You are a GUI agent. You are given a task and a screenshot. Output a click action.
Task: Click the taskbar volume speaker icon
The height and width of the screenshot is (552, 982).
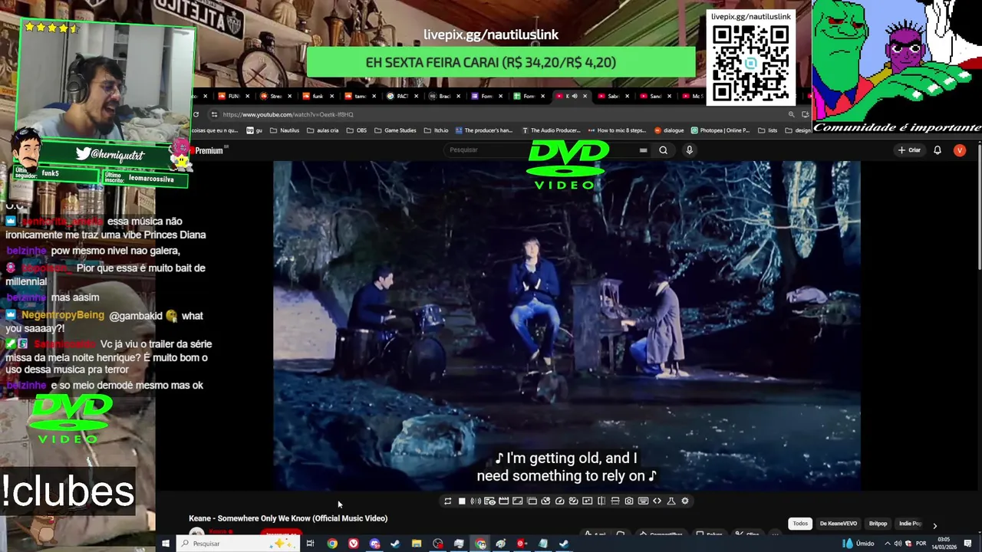pyautogui.click(x=898, y=544)
